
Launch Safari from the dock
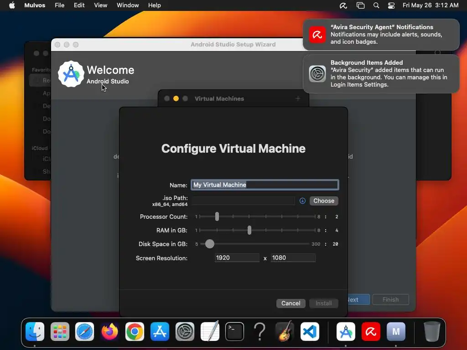[84, 332]
